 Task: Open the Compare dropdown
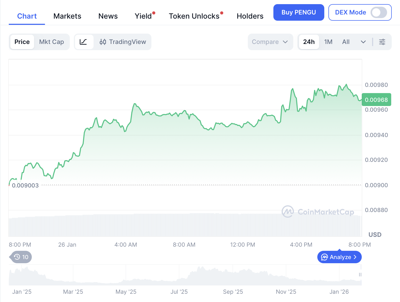270,42
